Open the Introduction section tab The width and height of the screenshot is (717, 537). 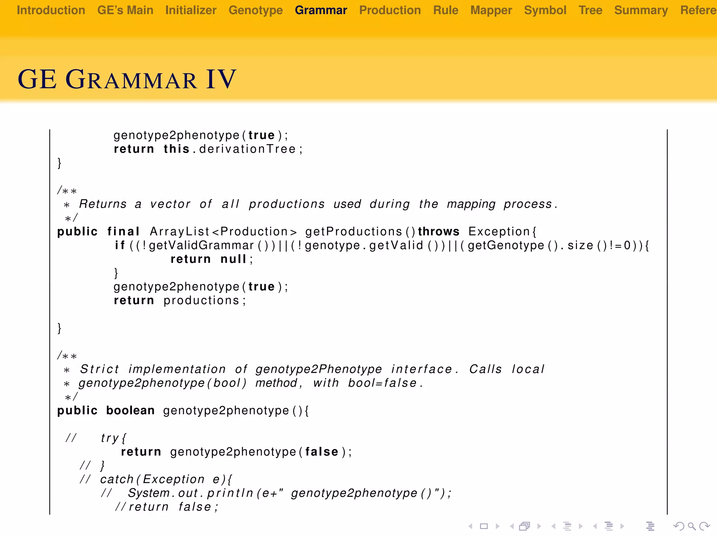(51, 10)
